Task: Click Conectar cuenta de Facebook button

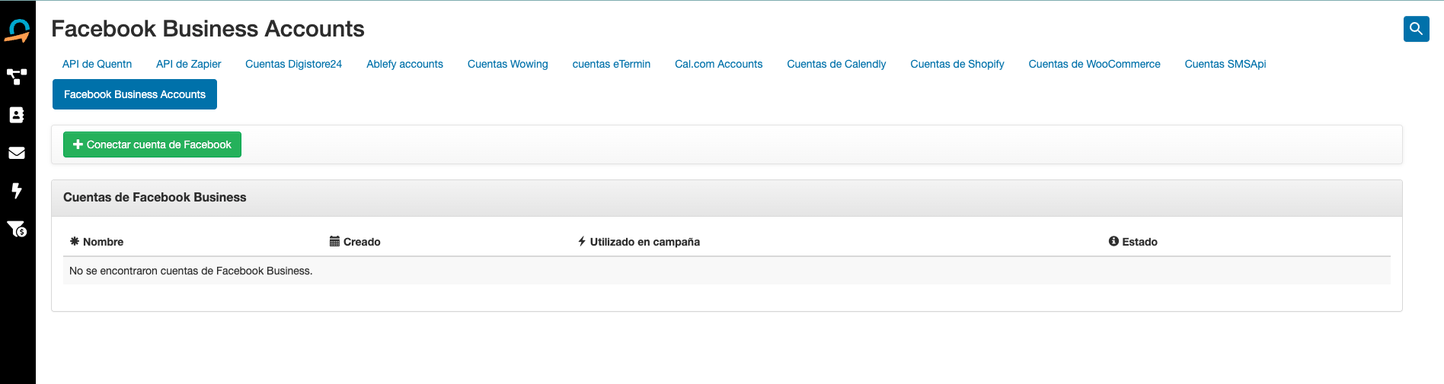Action: coord(152,144)
